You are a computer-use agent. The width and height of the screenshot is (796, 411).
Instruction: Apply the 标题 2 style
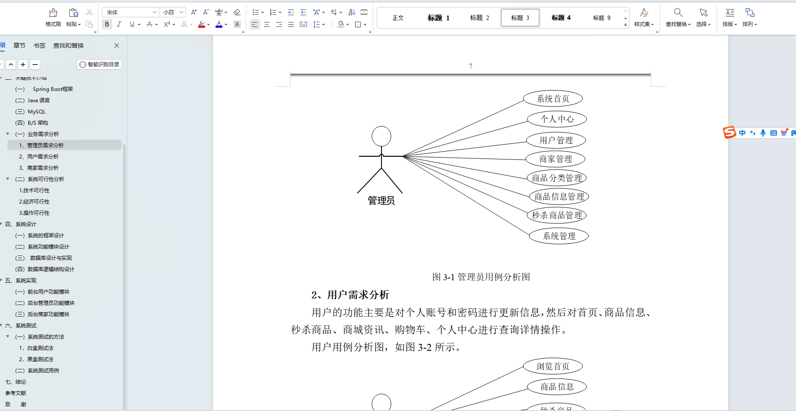[x=480, y=18]
